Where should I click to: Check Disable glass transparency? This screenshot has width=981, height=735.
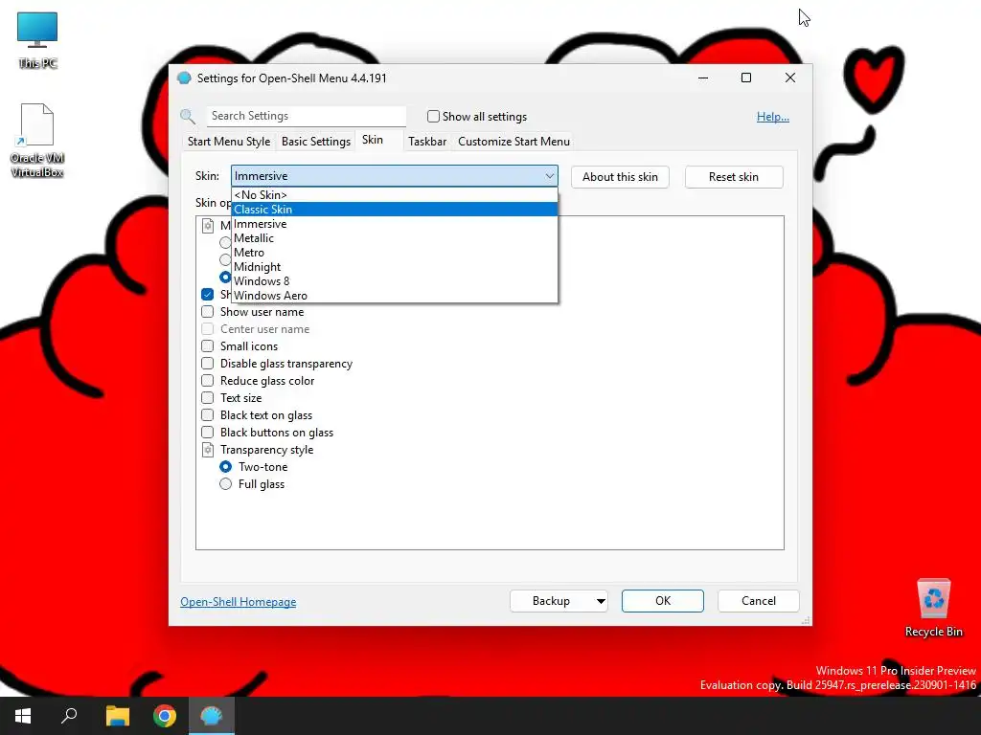(x=208, y=363)
